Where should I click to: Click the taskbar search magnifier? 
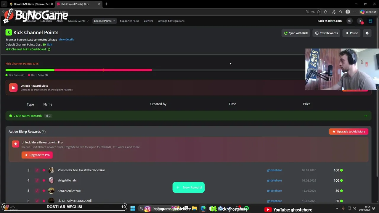click(141, 209)
